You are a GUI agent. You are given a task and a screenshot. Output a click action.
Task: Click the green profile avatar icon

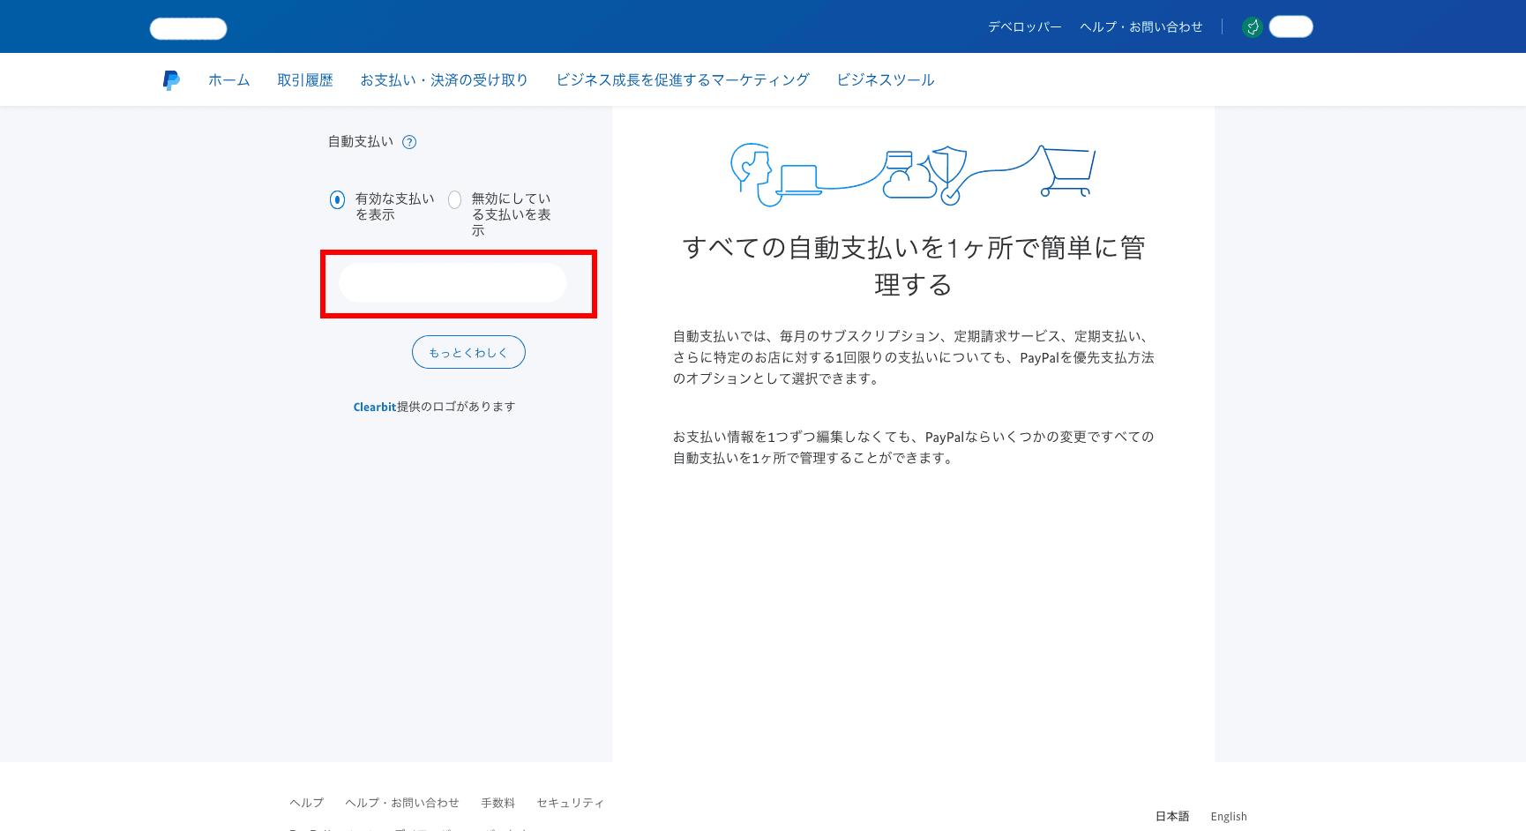(1252, 27)
